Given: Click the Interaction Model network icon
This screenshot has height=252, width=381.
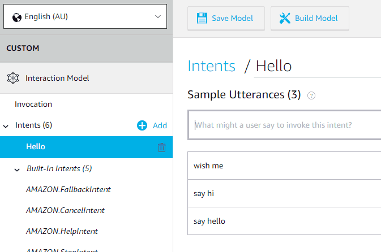Looking at the screenshot, I should (x=13, y=78).
